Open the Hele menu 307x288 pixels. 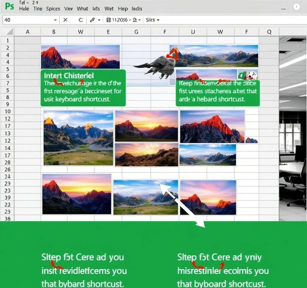point(24,9)
